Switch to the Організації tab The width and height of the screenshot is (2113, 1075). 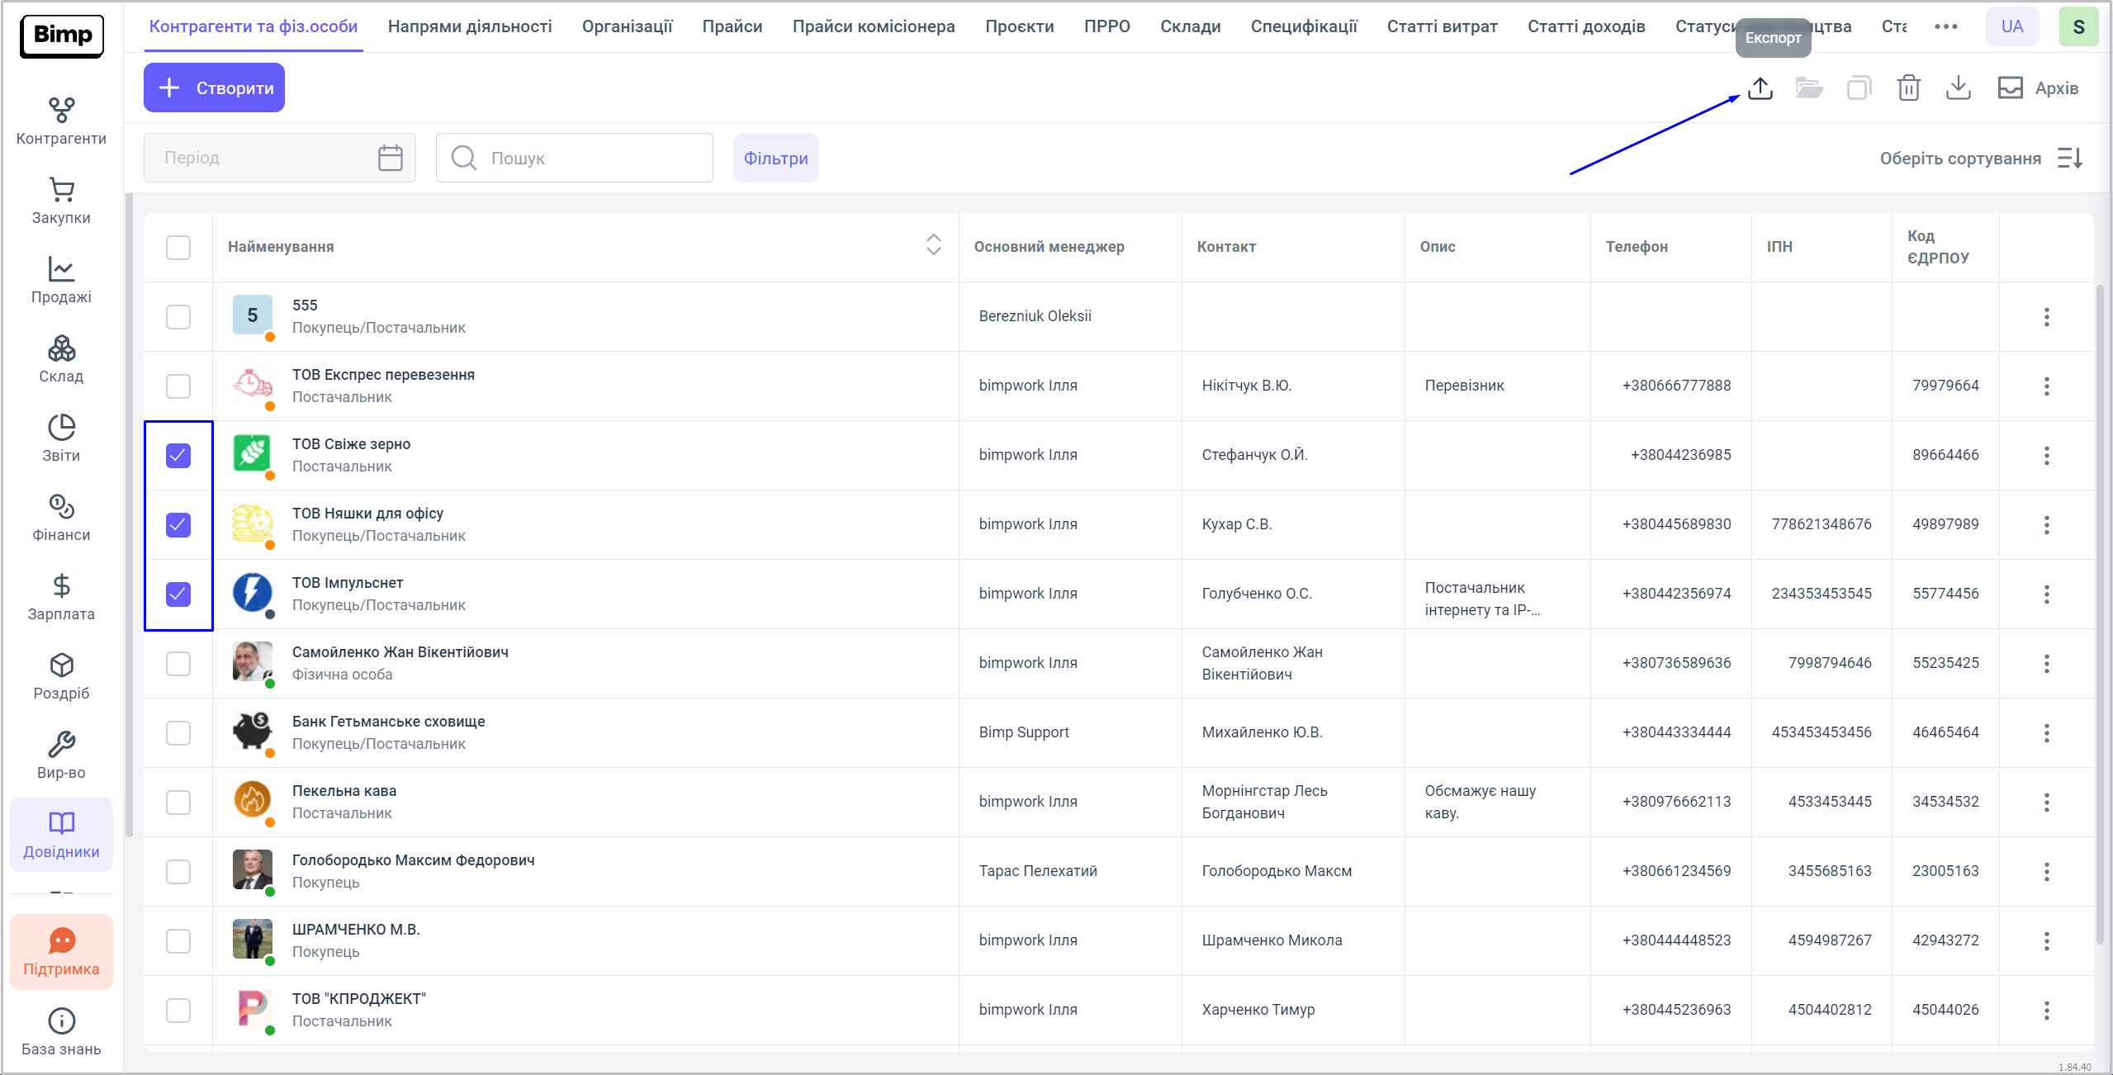pyautogui.click(x=627, y=26)
